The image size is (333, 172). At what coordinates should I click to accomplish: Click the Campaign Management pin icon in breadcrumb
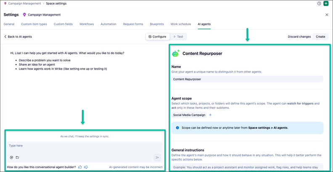pos(5,3)
